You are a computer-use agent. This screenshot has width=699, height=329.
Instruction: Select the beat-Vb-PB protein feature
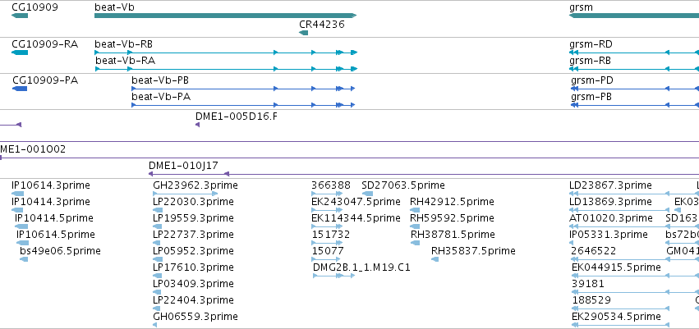pos(243,89)
